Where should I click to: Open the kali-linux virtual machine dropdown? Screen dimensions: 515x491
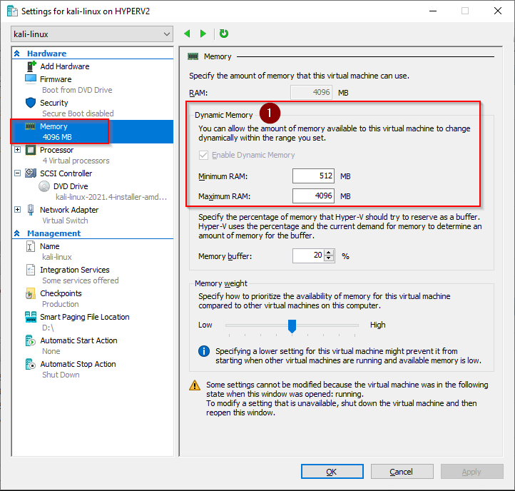click(x=93, y=34)
